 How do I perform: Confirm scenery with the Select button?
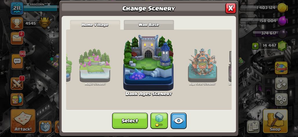130,121
